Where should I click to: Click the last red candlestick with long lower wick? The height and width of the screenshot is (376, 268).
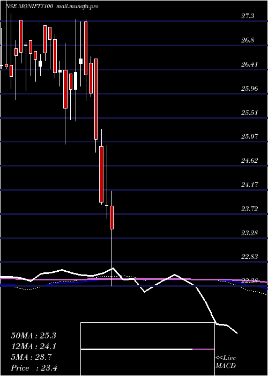coord(111,217)
